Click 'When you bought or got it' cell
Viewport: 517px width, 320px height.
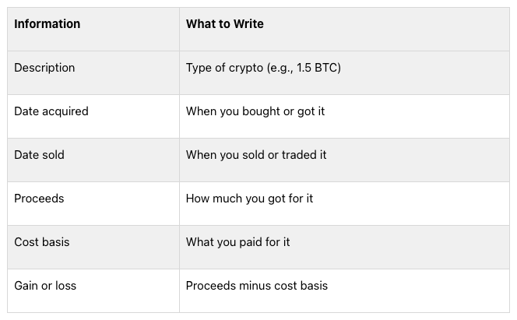pyautogui.click(x=255, y=111)
